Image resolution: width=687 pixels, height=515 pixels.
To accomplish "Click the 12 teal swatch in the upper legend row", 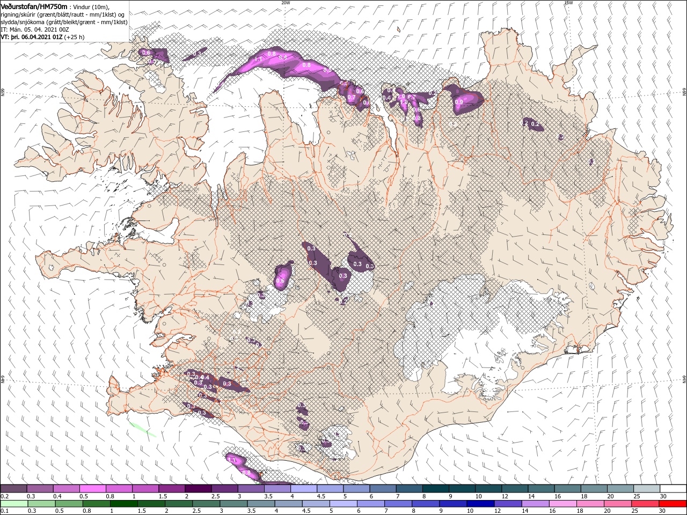I will [514, 489].
